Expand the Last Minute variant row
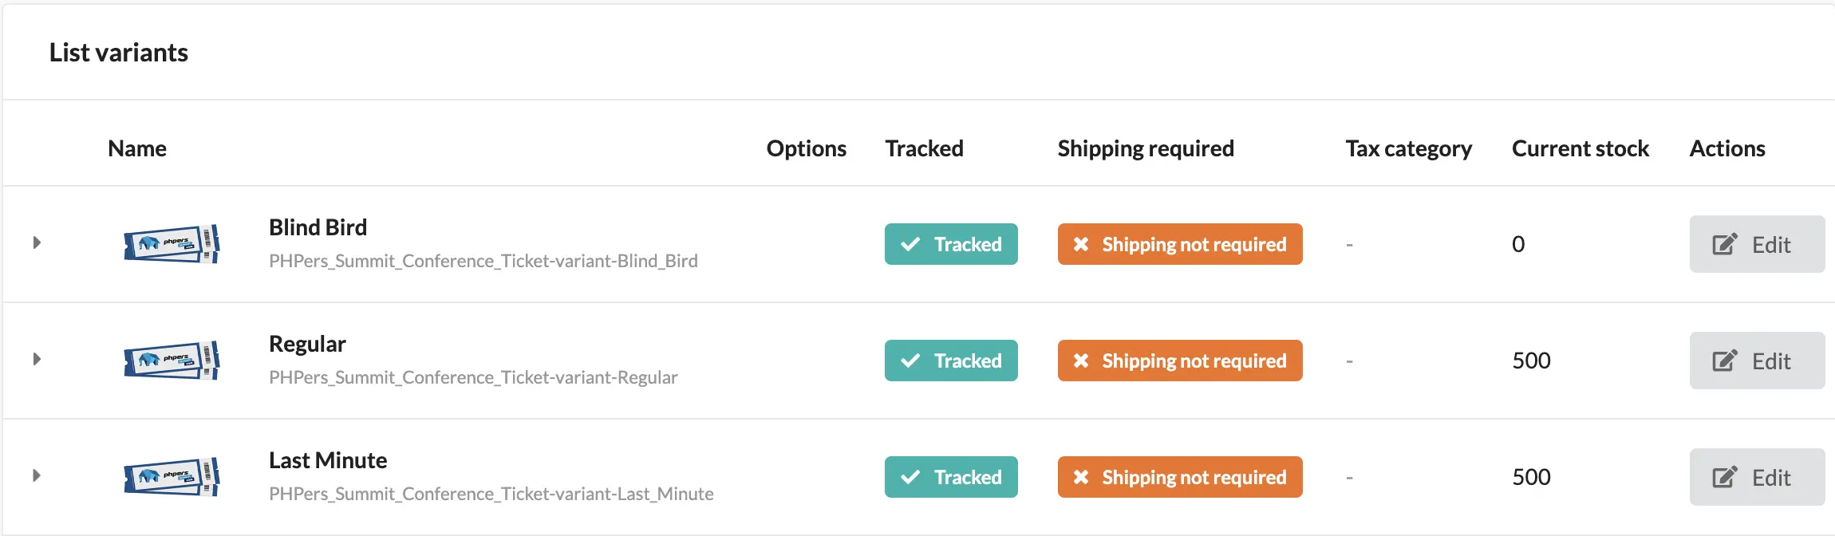The width and height of the screenshot is (1835, 536). tap(37, 475)
